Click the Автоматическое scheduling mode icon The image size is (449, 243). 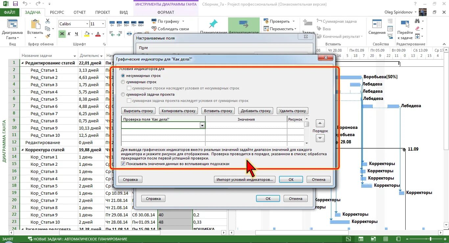click(244, 24)
